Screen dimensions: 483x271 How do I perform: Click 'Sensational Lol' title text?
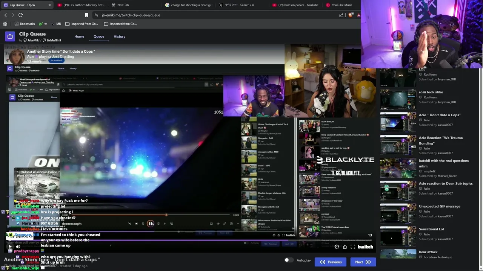tap(431, 229)
